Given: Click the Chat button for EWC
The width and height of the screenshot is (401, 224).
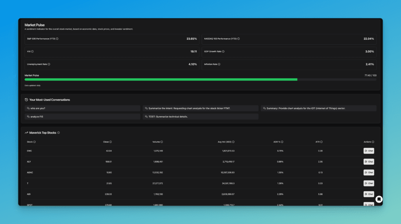Looking at the screenshot, I should pos(369,151).
